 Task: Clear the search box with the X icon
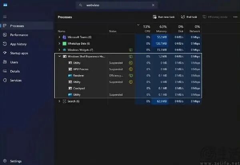(x=152, y=5)
